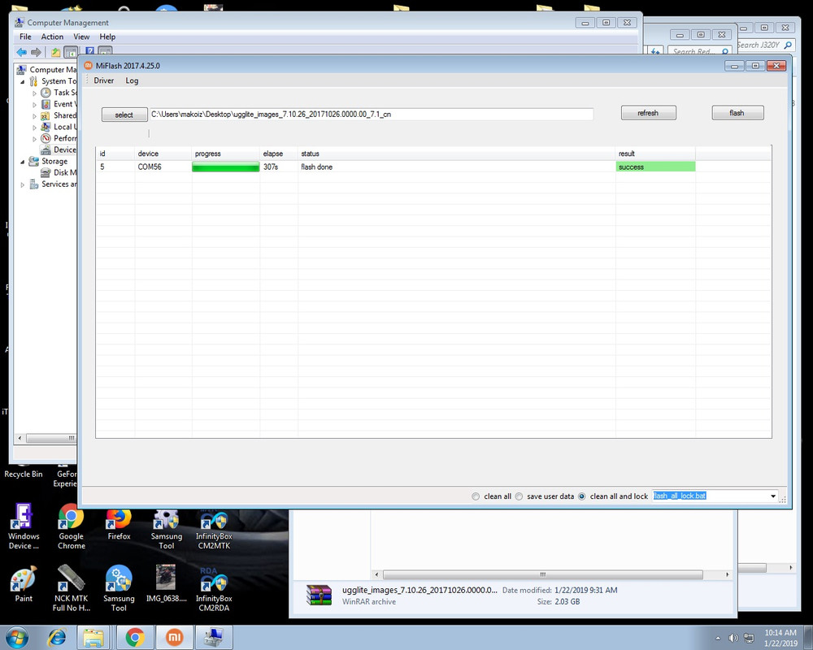Click the green success result cell
This screenshot has width=813, height=650.
(655, 167)
